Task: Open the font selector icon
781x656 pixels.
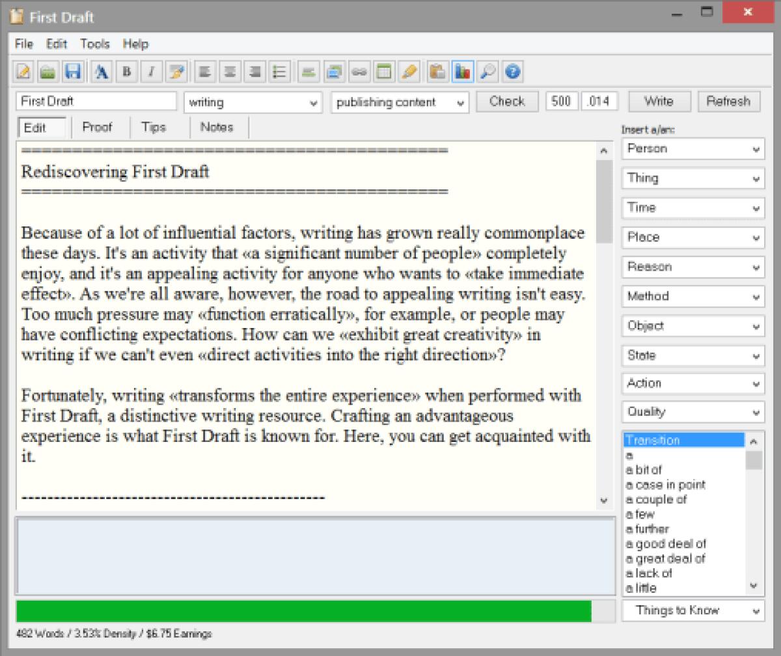Action: coord(101,72)
